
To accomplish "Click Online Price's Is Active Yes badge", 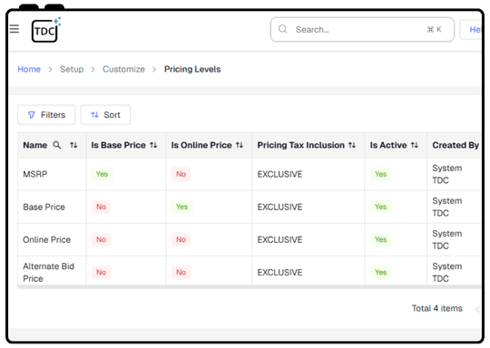I will pos(380,239).
